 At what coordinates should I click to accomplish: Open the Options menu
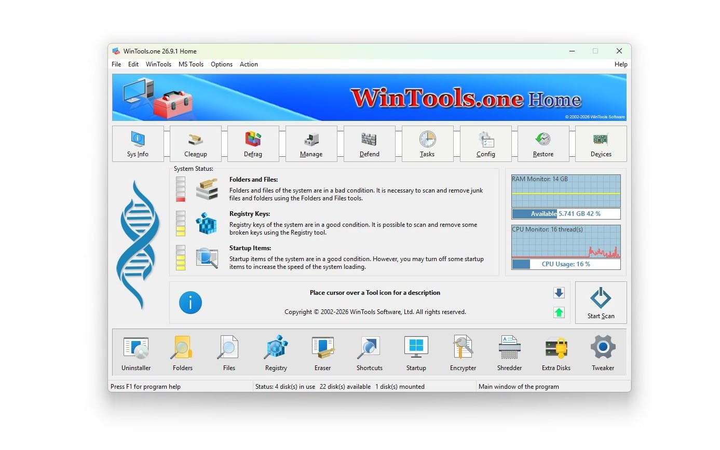222,64
